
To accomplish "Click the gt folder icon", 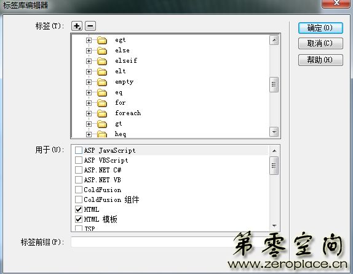I will click(102, 124).
